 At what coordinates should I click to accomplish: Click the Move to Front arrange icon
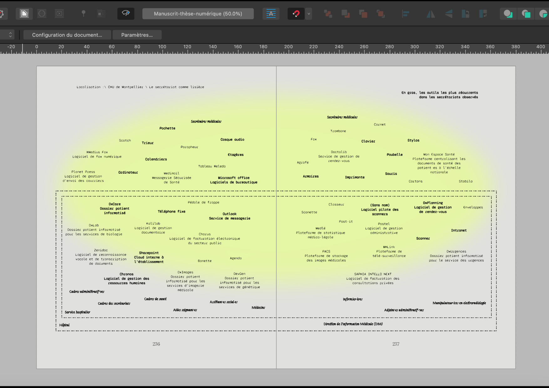[381, 13]
